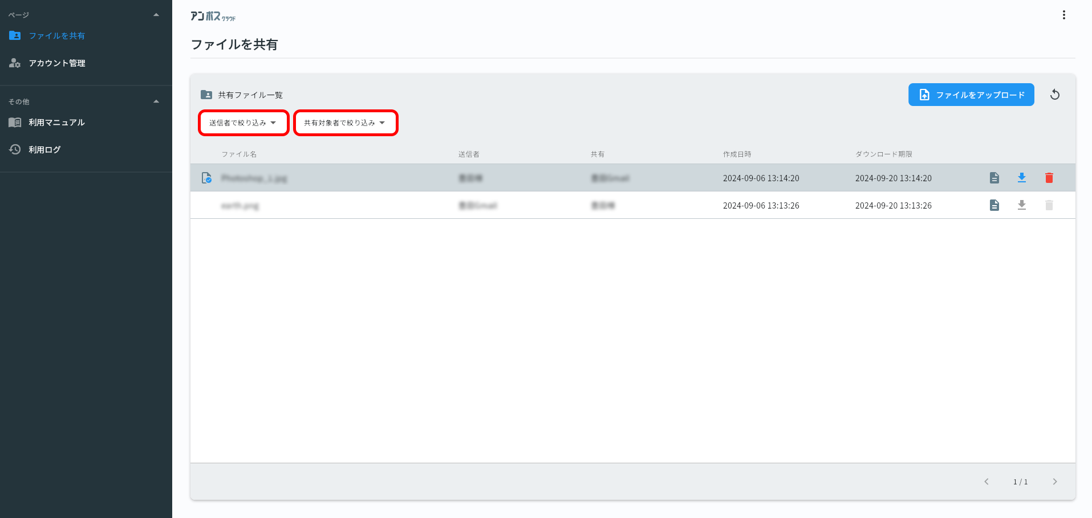
Task: Select the deadline 2024-09-20 13:13:26
Action: pos(894,206)
